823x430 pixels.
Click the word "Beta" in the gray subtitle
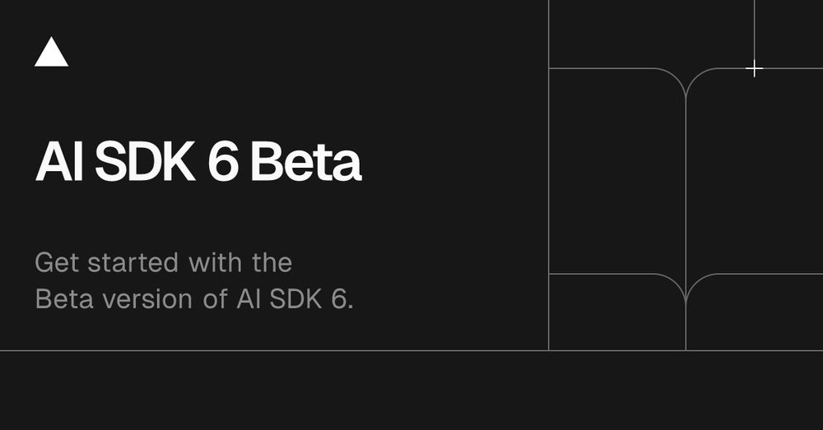(64, 299)
